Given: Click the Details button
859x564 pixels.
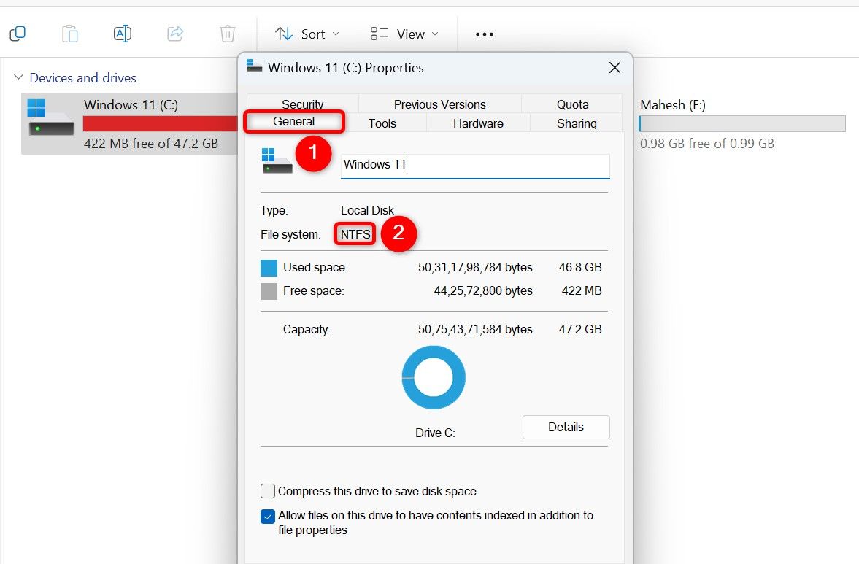Looking at the screenshot, I should [x=566, y=427].
